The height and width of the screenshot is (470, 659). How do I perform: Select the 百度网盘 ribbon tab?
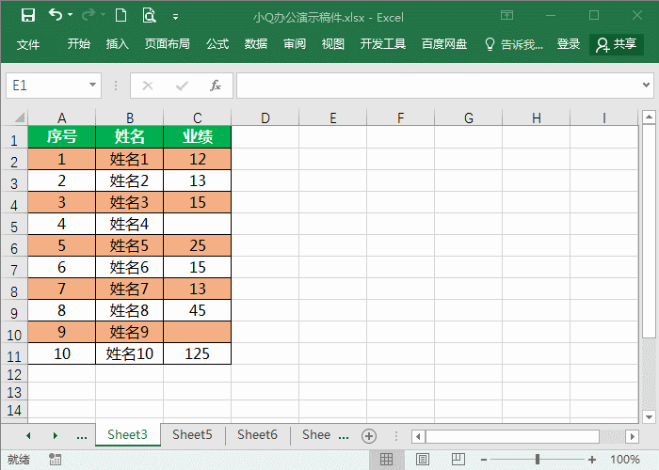(444, 44)
